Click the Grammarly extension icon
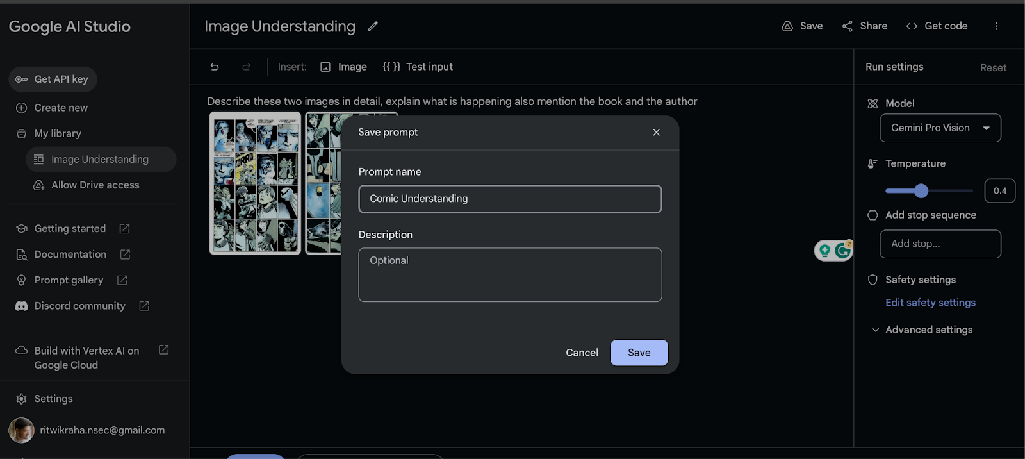This screenshot has height=459, width=1025. [x=842, y=251]
